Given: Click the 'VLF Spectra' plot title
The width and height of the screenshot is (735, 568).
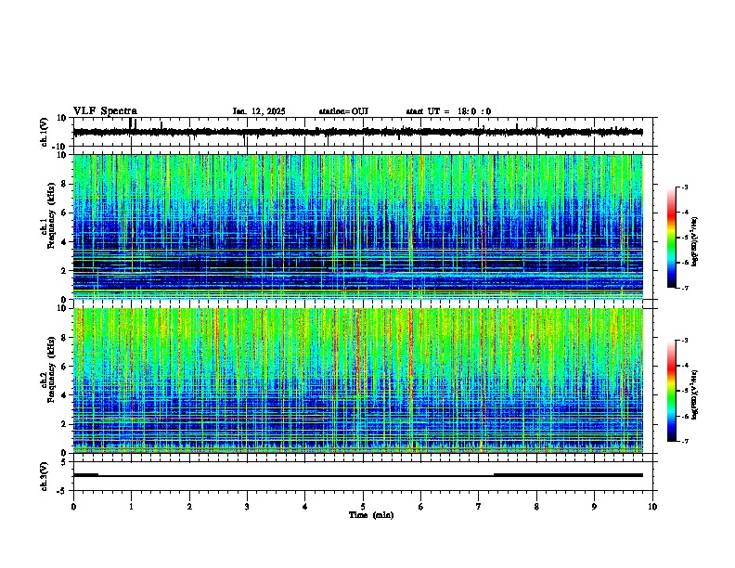Looking at the screenshot, I should [x=105, y=111].
